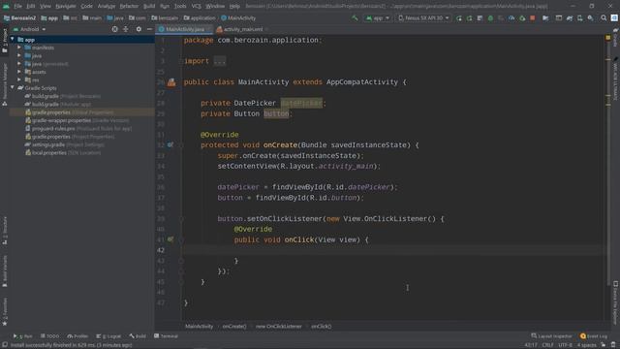620x349 pixels.
Task: Click the related XML file gutter icon at class line
Action: click(x=171, y=82)
